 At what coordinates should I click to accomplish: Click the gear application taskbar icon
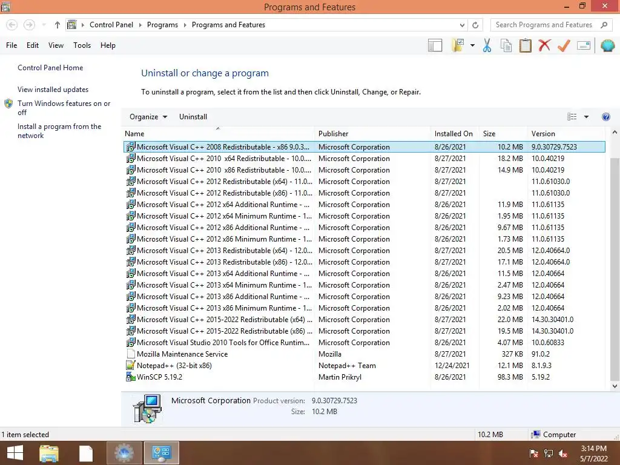point(124,453)
